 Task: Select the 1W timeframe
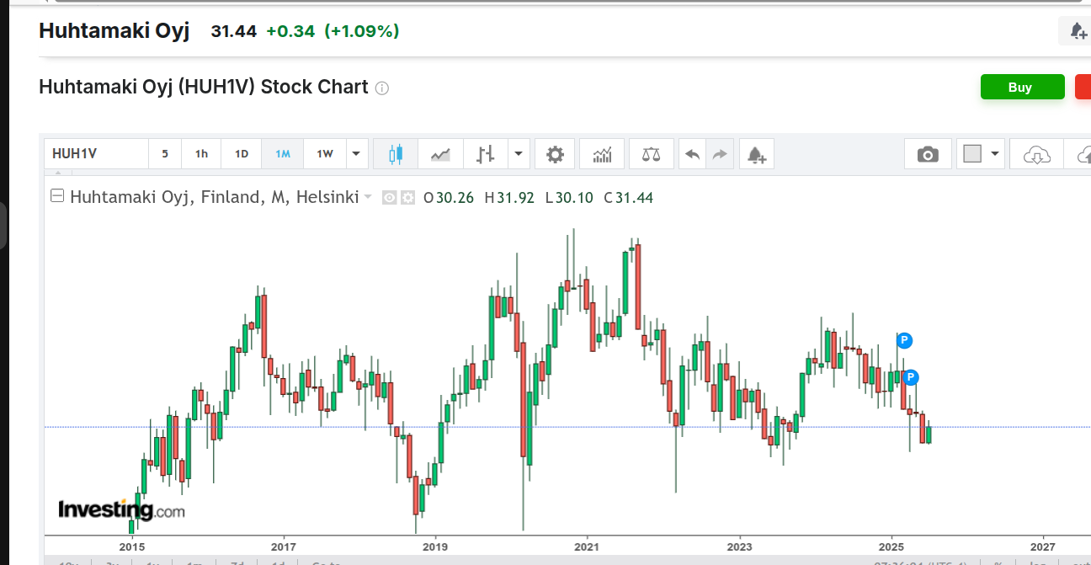325,154
